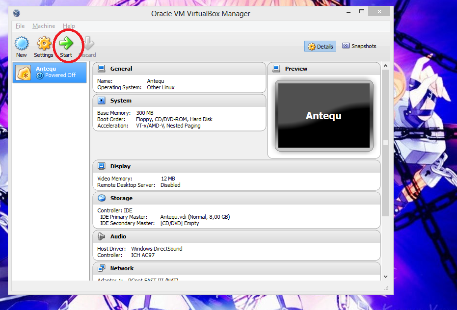The image size is (457, 310).
Task: Maximize the VirtualBox Manager window
Action: pyautogui.click(x=362, y=12)
